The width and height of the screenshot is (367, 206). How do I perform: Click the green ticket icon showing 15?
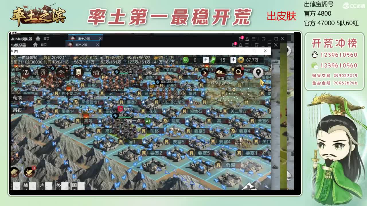click(x=213, y=60)
